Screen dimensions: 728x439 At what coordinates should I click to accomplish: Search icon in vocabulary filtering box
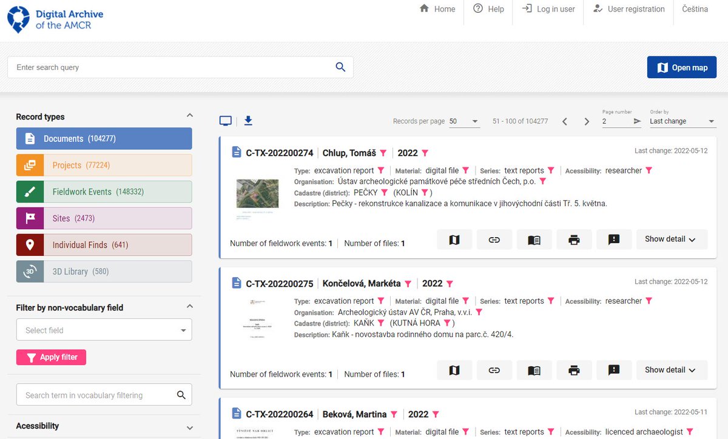click(181, 395)
